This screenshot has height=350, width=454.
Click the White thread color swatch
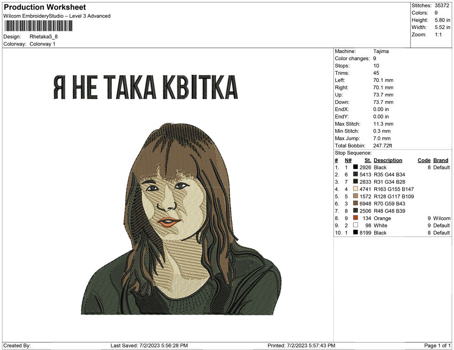click(355, 226)
